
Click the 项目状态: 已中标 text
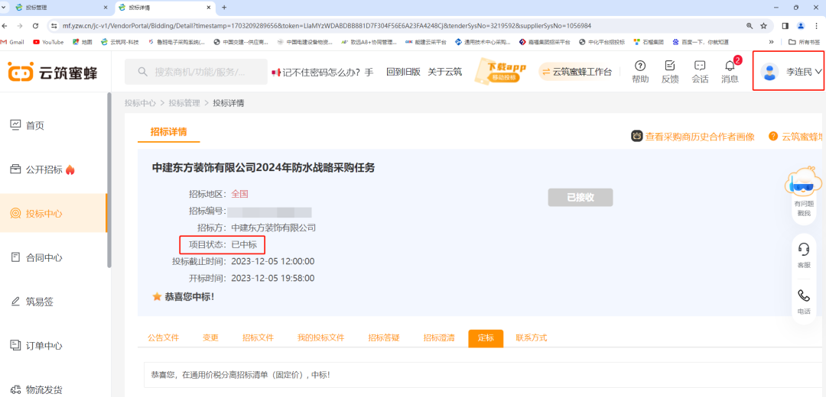coord(223,244)
